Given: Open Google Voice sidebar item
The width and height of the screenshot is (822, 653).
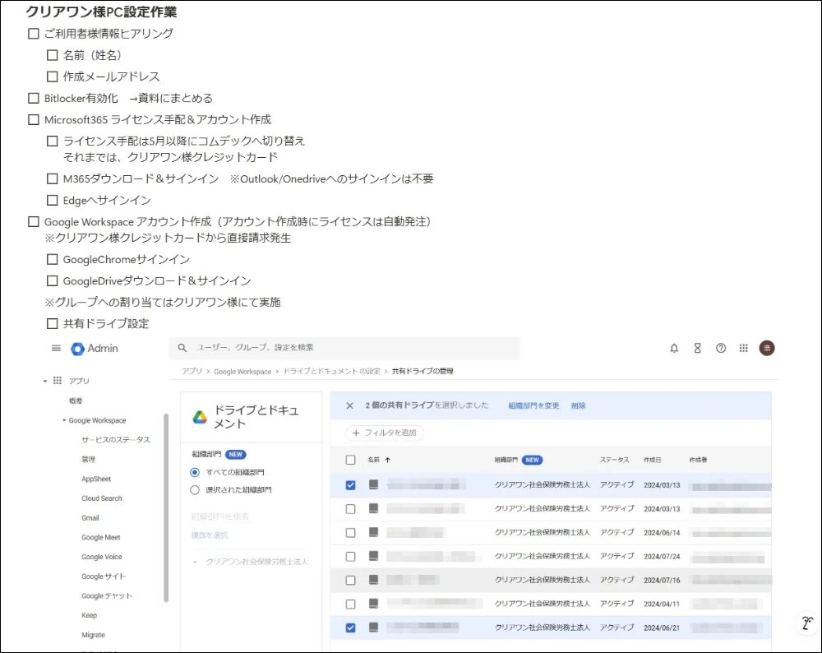Looking at the screenshot, I should tap(102, 557).
